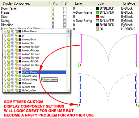
Task: Pick the Defpoints layer item
Action: click(27, 83)
